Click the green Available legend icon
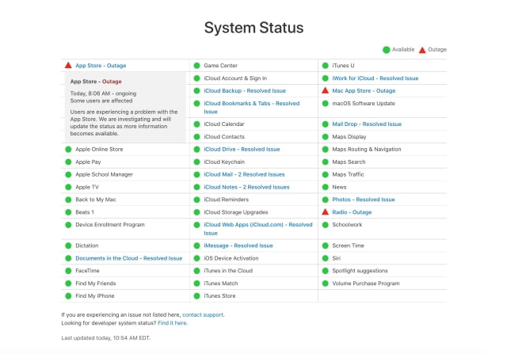The width and height of the screenshot is (507, 354). point(386,50)
